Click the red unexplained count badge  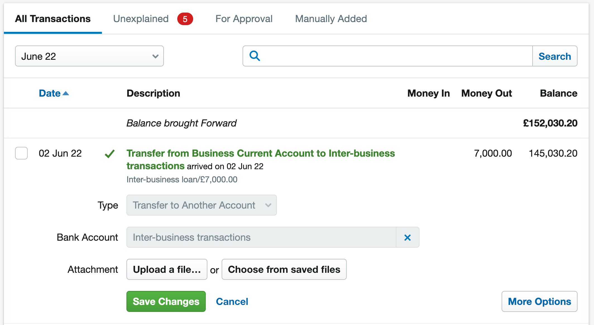[185, 19]
